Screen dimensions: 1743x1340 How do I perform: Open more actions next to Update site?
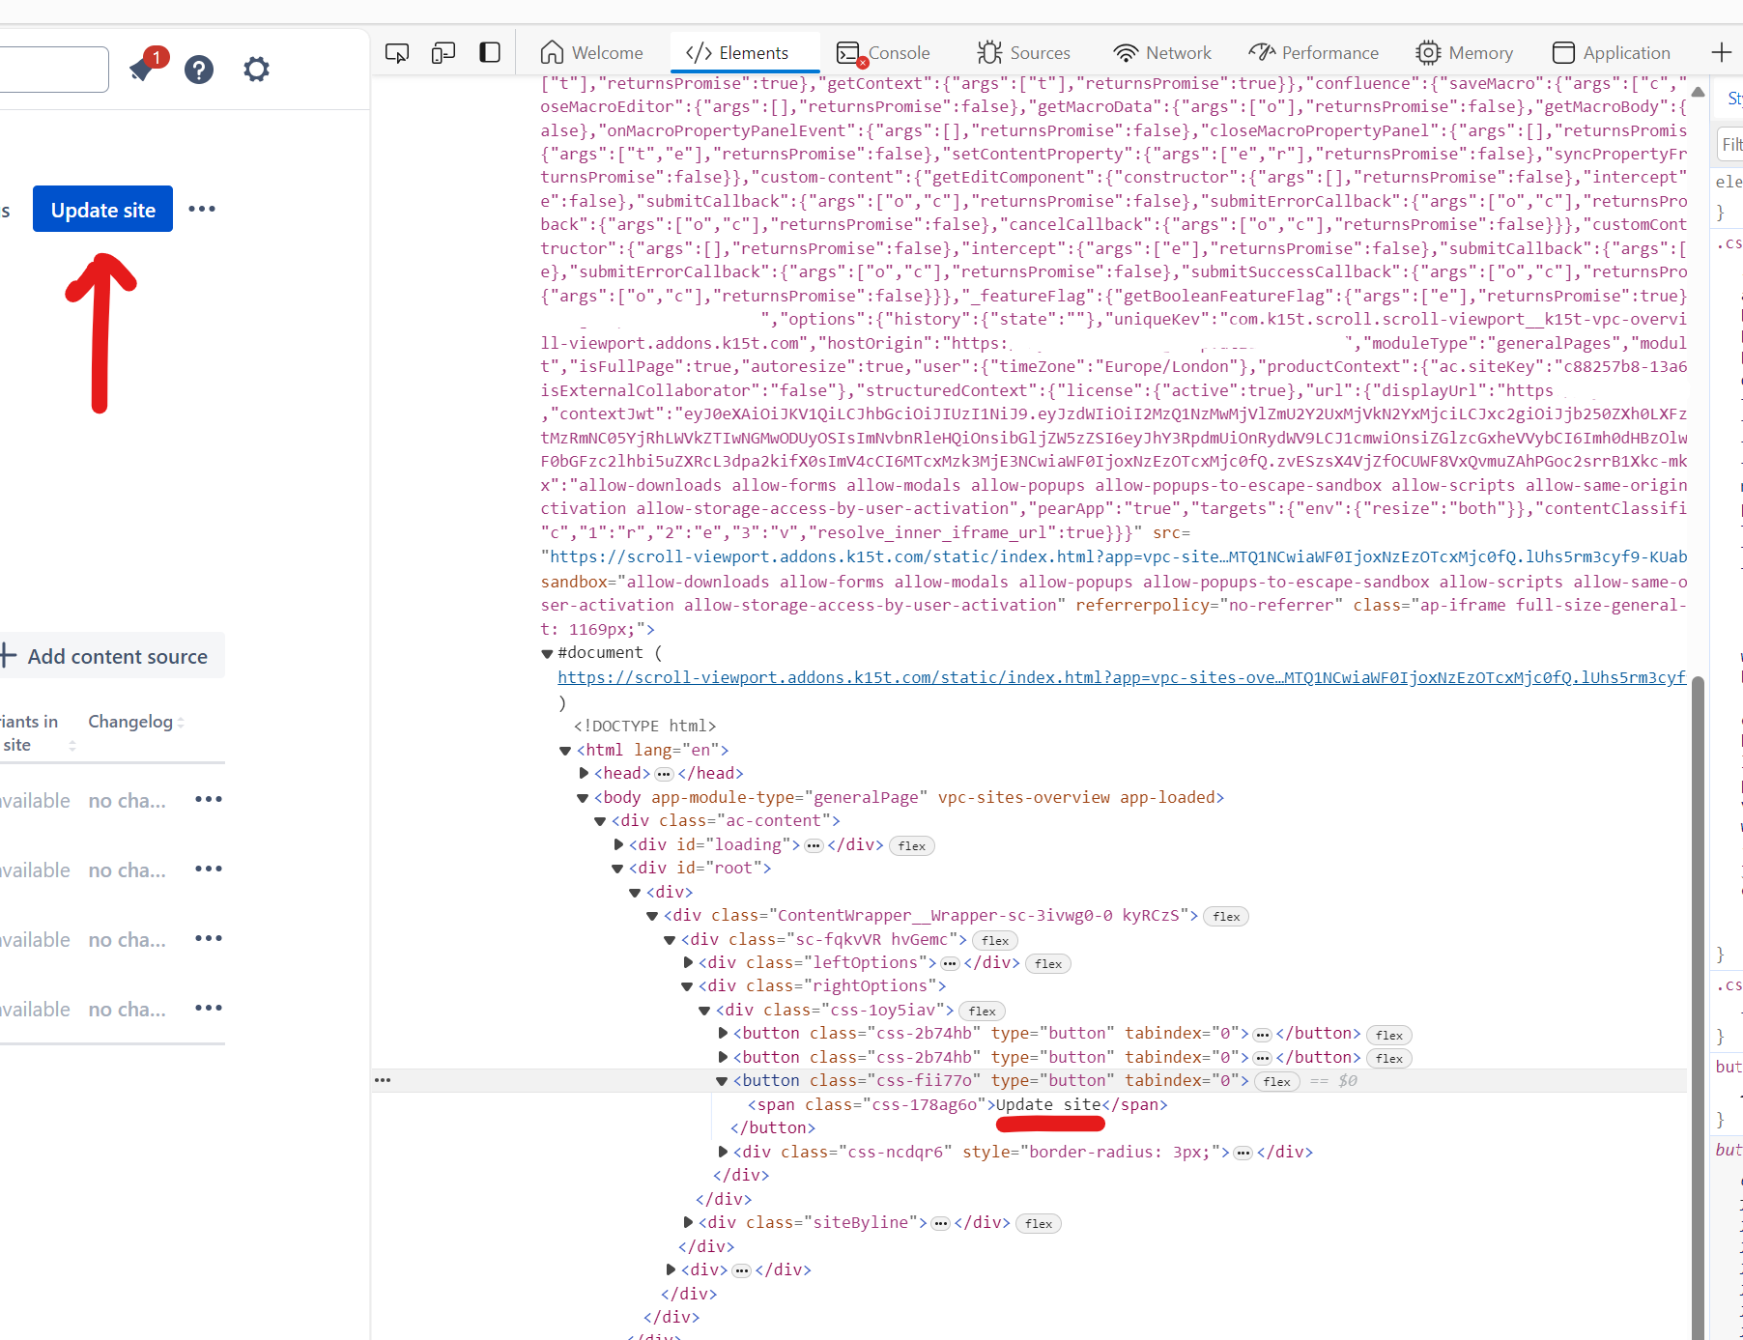(202, 209)
